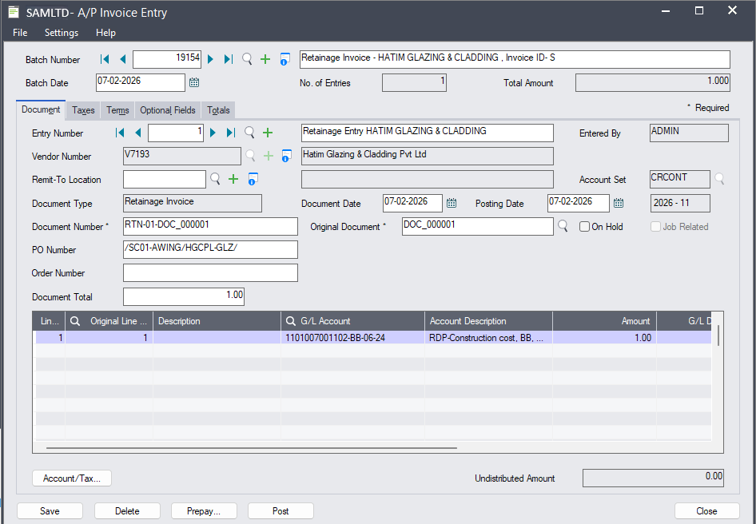Open calendar picker for Batch Date
The width and height of the screenshot is (756, 524).
coord(194,82)
